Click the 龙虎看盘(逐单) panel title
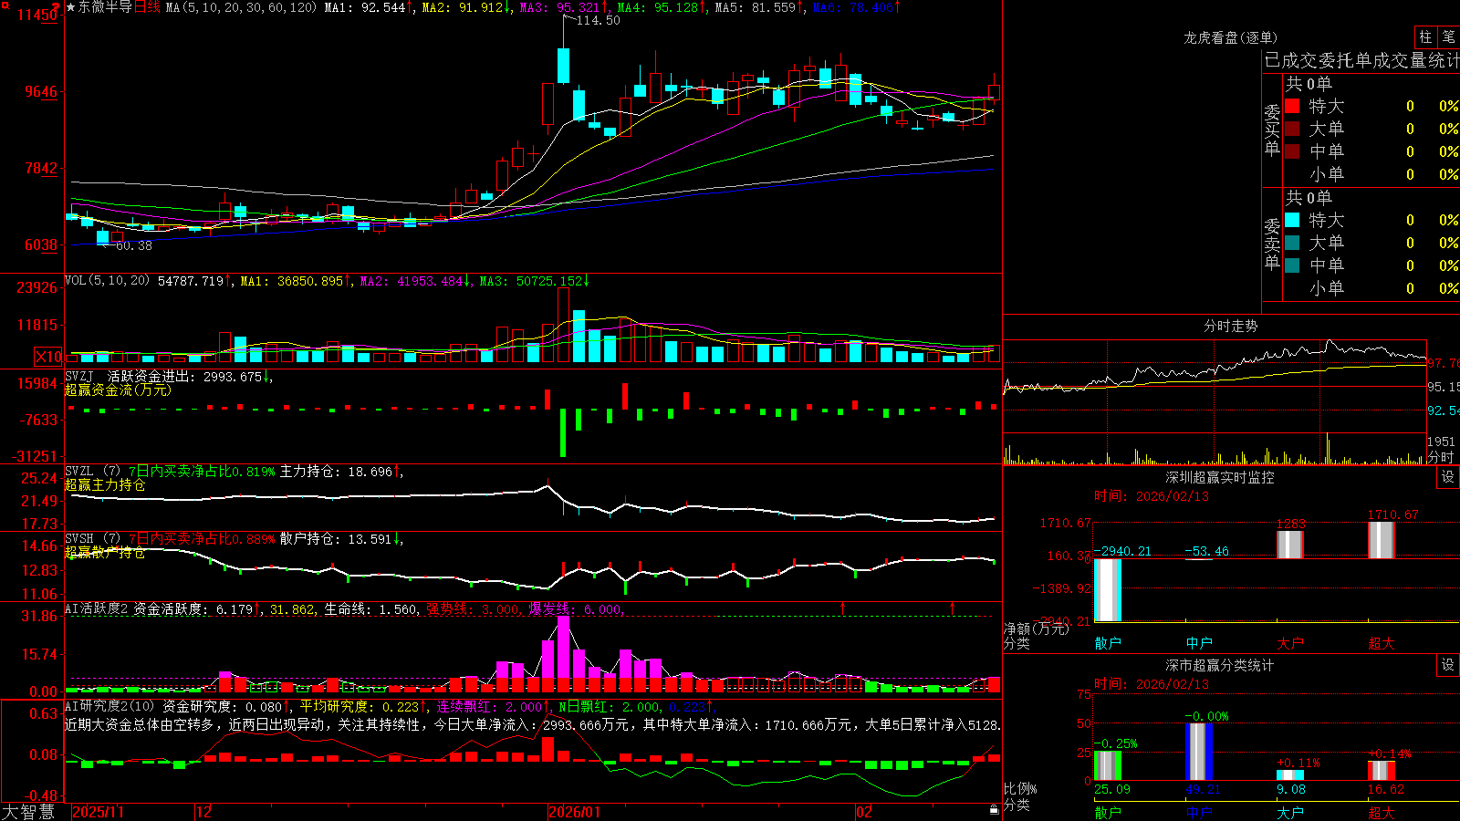This screenshot has width=1460, height=821. [1230, 37]
